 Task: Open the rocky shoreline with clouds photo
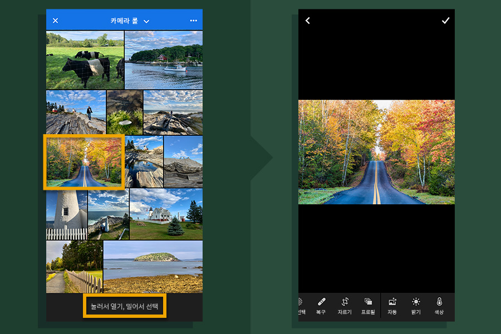pos(173,112)
